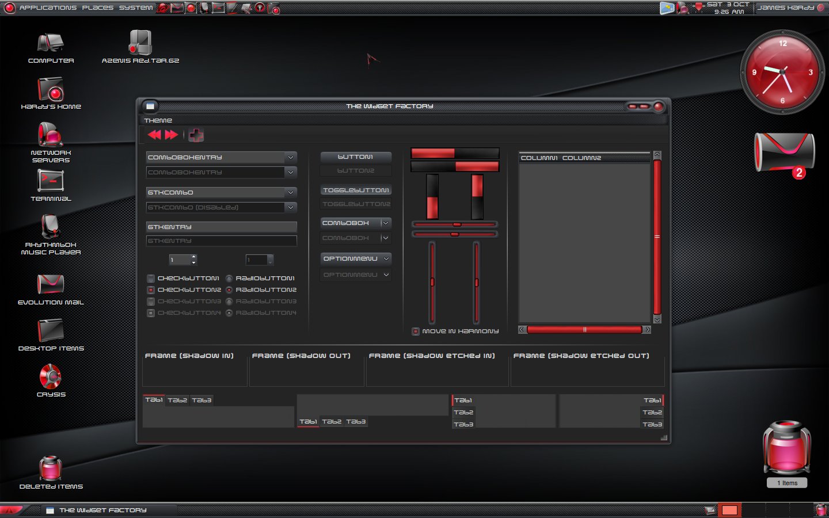Open the Deleted Items trash icon
This screenshot has height=518, width=829.
[x=51, y=468]
